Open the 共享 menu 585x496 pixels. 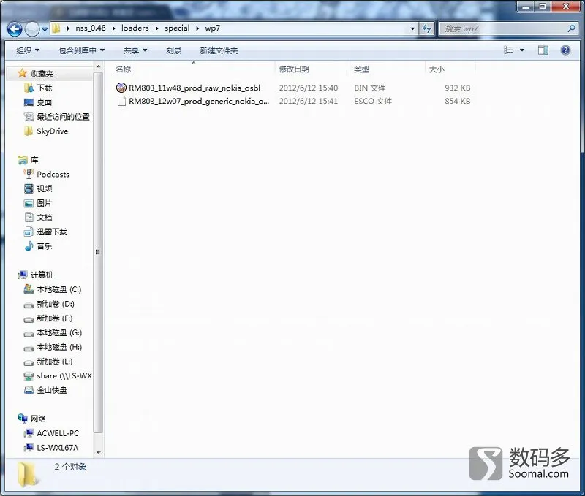tap(135, 50)
